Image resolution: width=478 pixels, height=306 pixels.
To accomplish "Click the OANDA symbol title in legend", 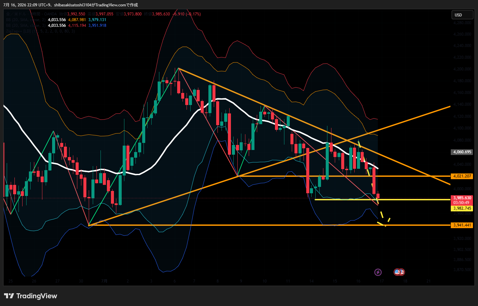I will [32, 14].
